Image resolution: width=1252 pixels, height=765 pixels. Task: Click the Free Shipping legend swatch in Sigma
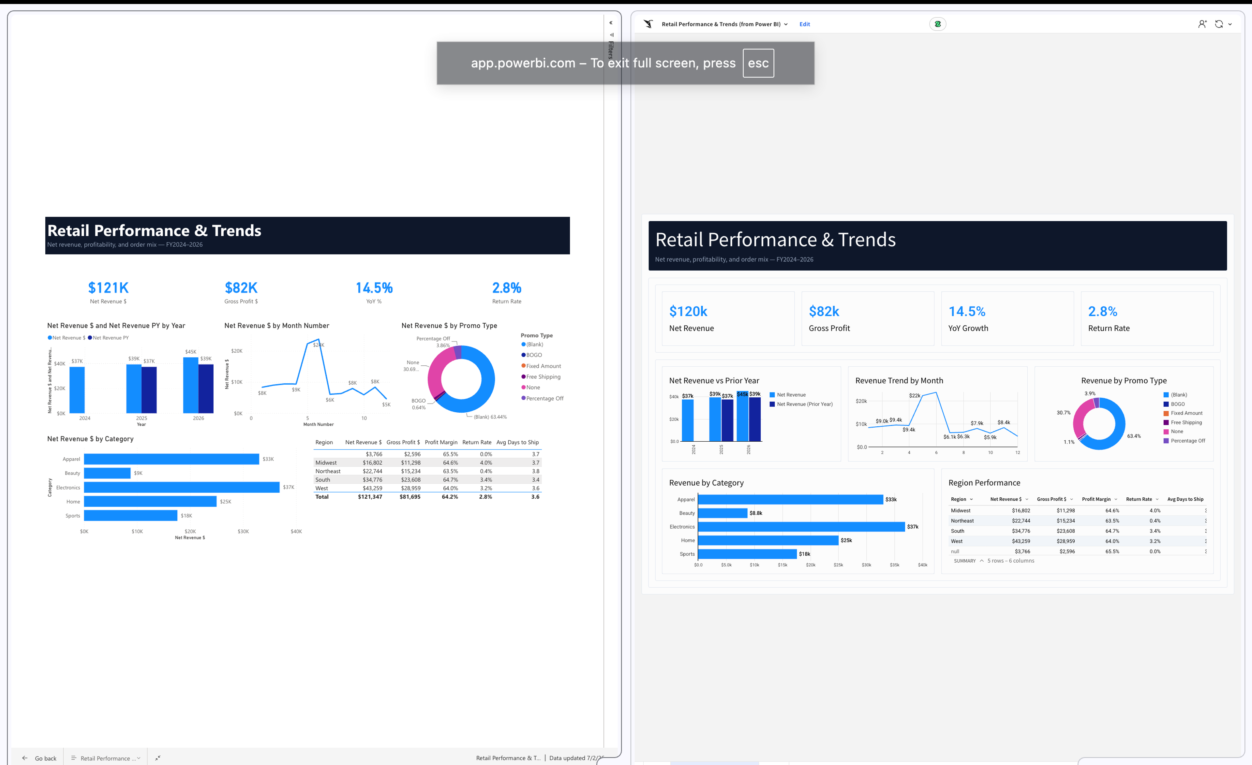[x=1166, y=423]
